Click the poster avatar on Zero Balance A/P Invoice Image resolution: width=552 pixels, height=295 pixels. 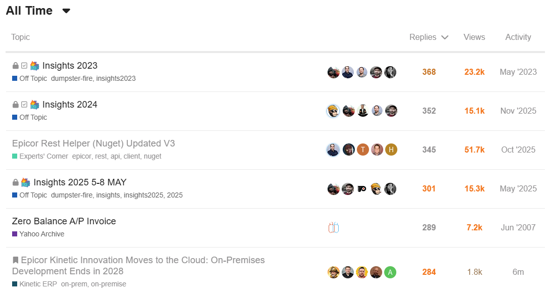[333, 228]
